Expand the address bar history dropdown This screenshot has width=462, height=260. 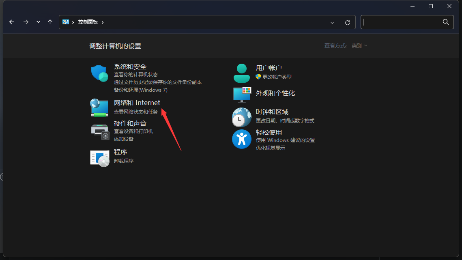[332, 22]
